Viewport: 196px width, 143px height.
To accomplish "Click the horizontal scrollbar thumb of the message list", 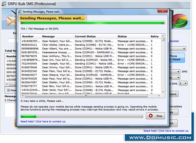I will 86,96.
